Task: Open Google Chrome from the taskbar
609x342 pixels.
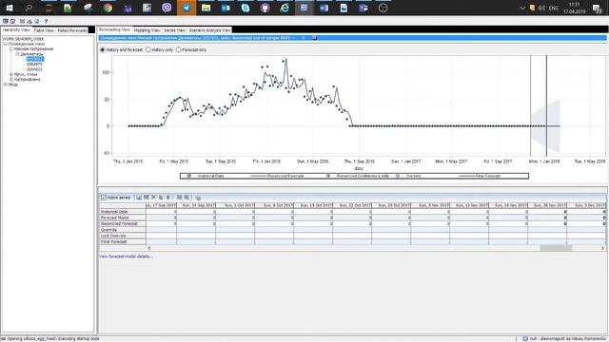Action: pos(108,8)
